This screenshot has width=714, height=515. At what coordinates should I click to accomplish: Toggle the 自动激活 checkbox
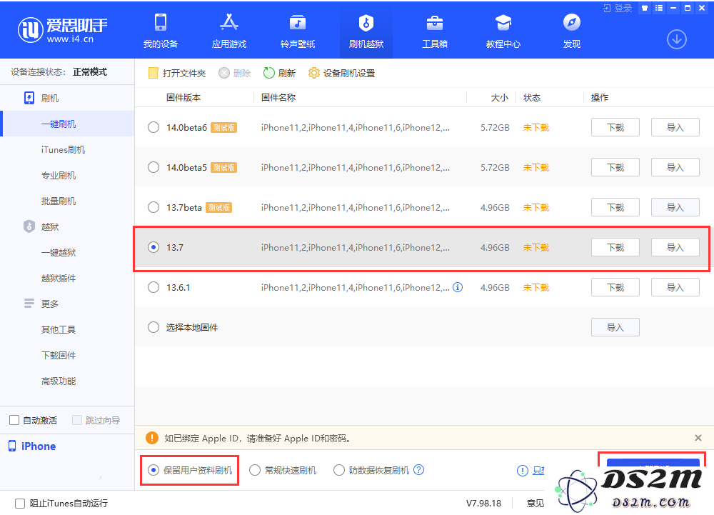click(x=14, y=420)
